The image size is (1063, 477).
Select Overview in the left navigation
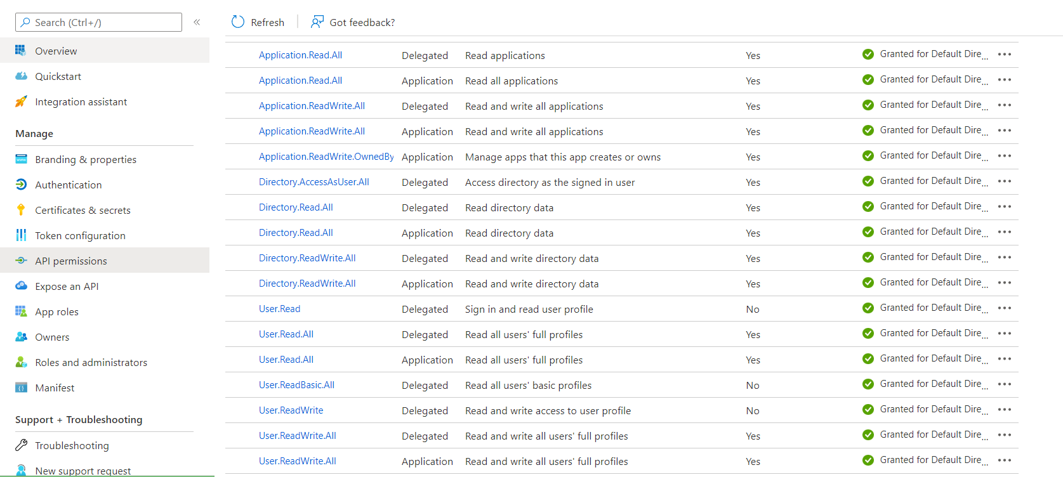pos(56,51)
